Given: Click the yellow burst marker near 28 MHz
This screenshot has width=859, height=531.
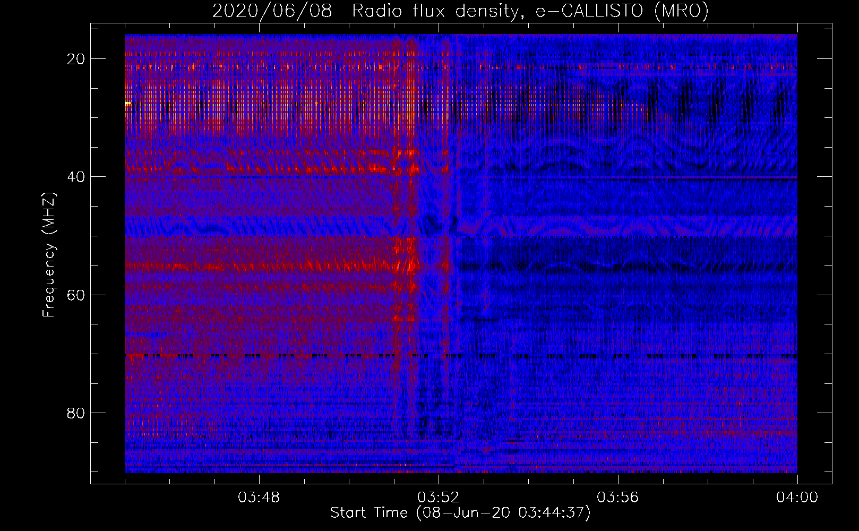Looking at the screenshot, I should pos(127,104).
